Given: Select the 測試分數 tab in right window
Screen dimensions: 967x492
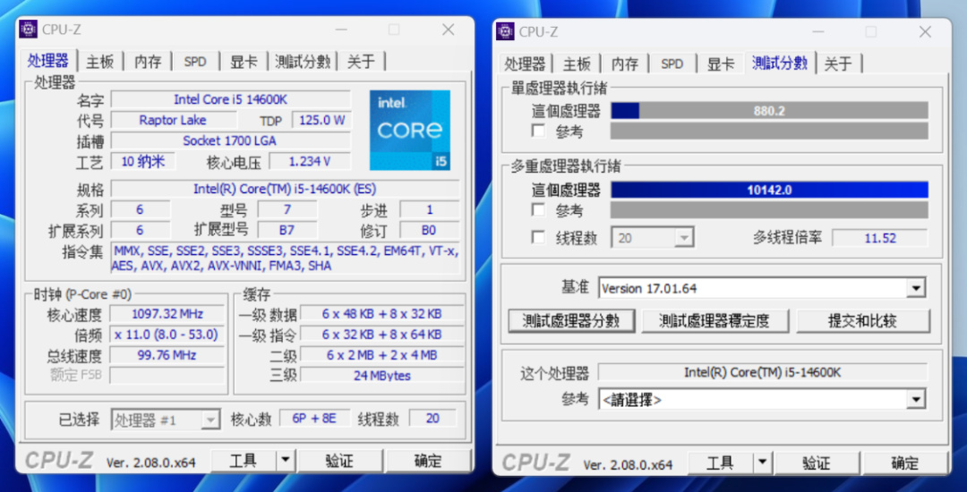Looking at the screenshot, I should coord(780,63).
